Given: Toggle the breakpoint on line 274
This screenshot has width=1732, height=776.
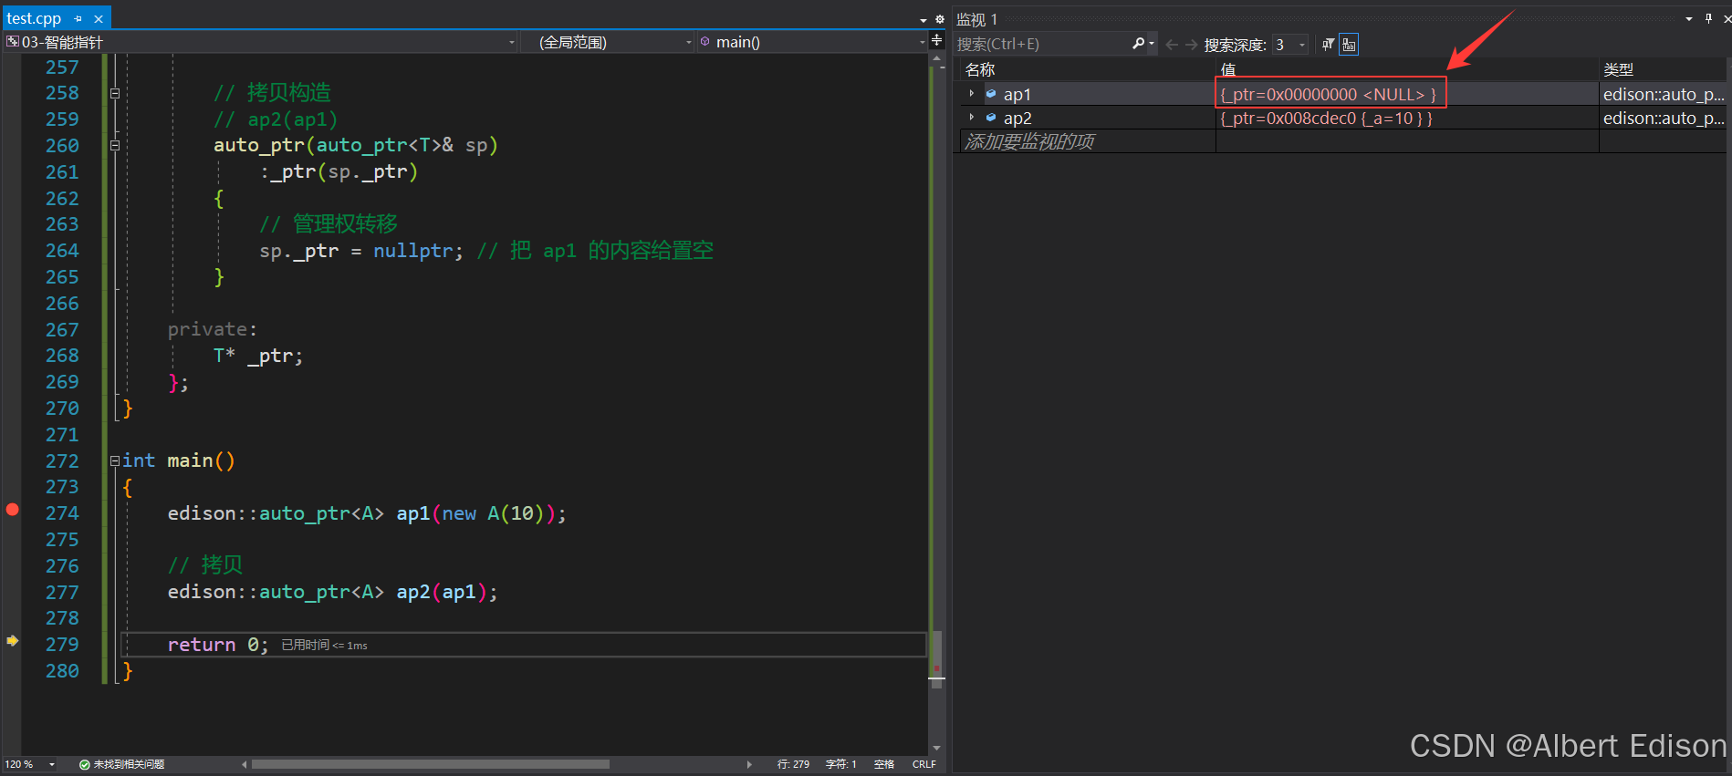Looking at the screenshot, I should coord(12,510).
